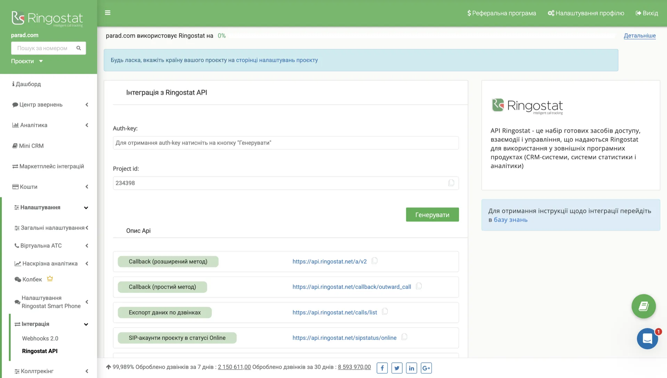Viewport: 667px width, 378px height.
Task: Click the search magnifier icon in sidebar
Action: 79,48
